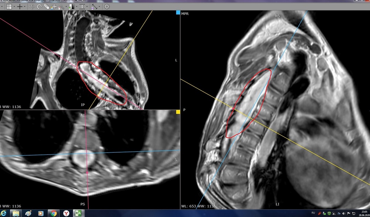370x217 pixels.
Task: Select the window level contrast tool
Action: 71,7
